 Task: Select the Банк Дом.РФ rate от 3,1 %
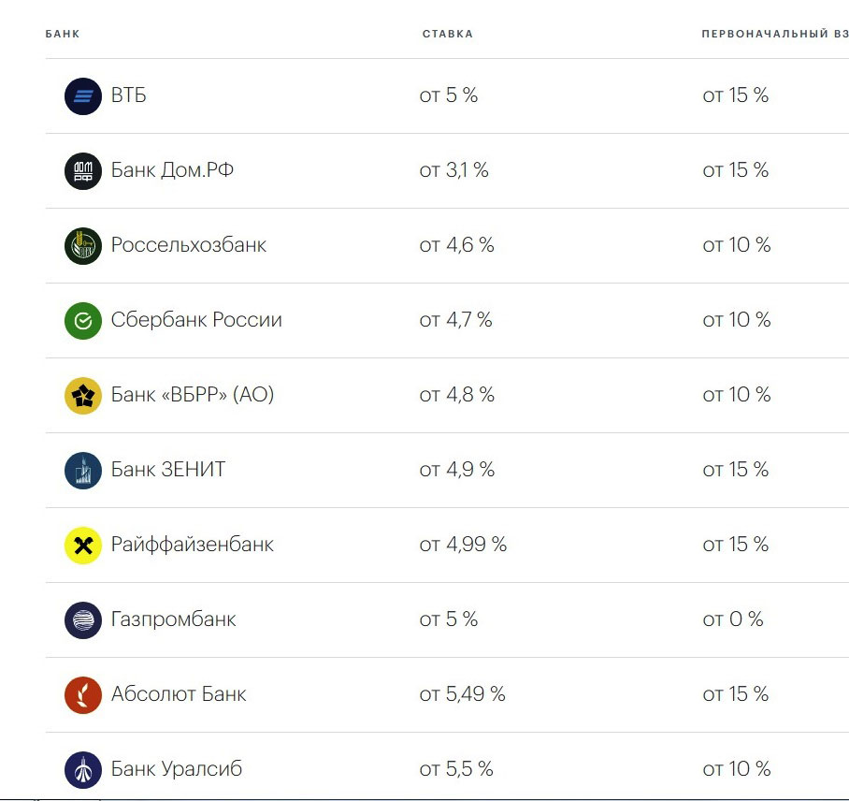pyautogui.click(x=453, y=170)
